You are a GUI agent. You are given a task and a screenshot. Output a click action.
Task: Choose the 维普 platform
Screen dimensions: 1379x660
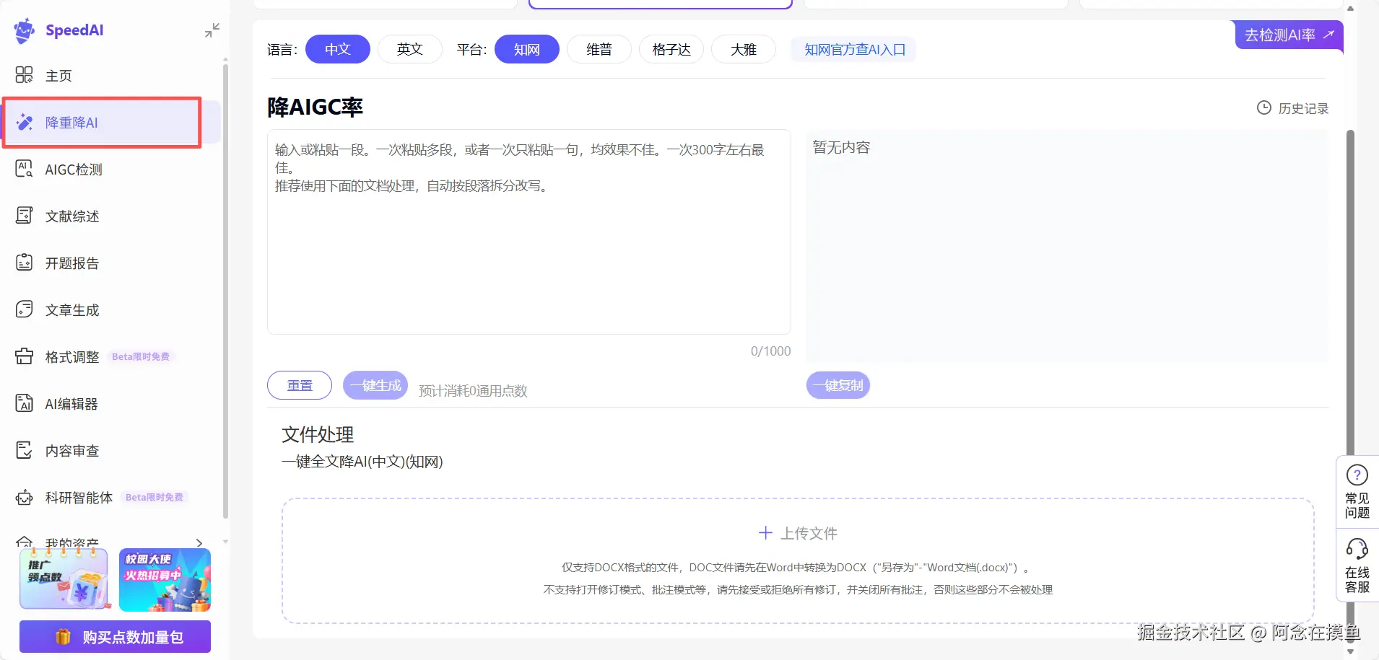(599, 49)
